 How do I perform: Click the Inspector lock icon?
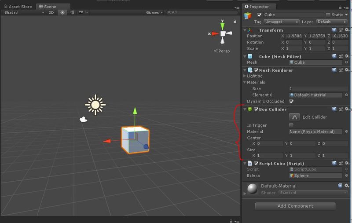[x=340, y=7]
